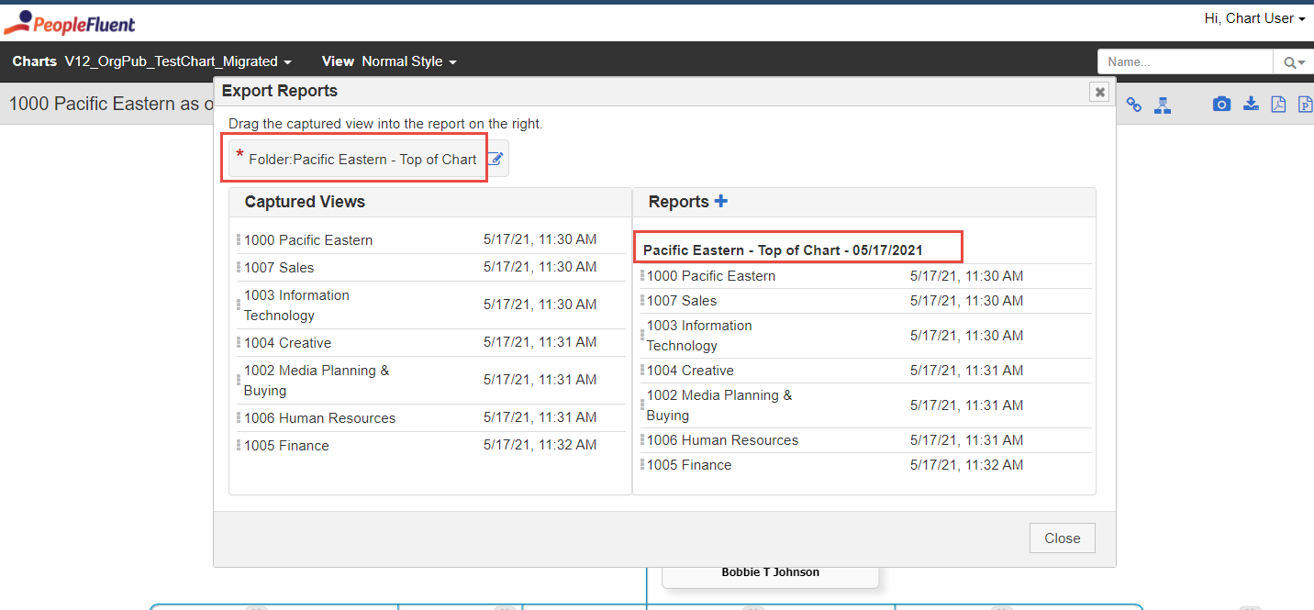This screenshot has width=1314, height=610.
Task: Click the View menu item
Action: [338, 61]
